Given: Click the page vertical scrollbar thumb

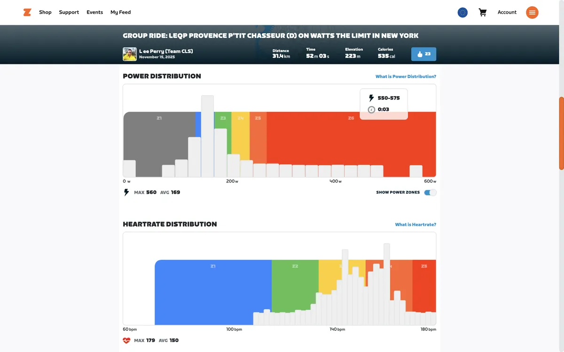Looking at the screenshot, I should (561, 133).
